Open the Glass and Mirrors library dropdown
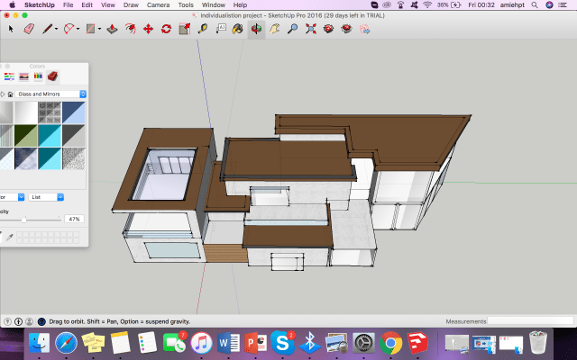Viewport: 577px width, 360px height. (x=50, y=94)
